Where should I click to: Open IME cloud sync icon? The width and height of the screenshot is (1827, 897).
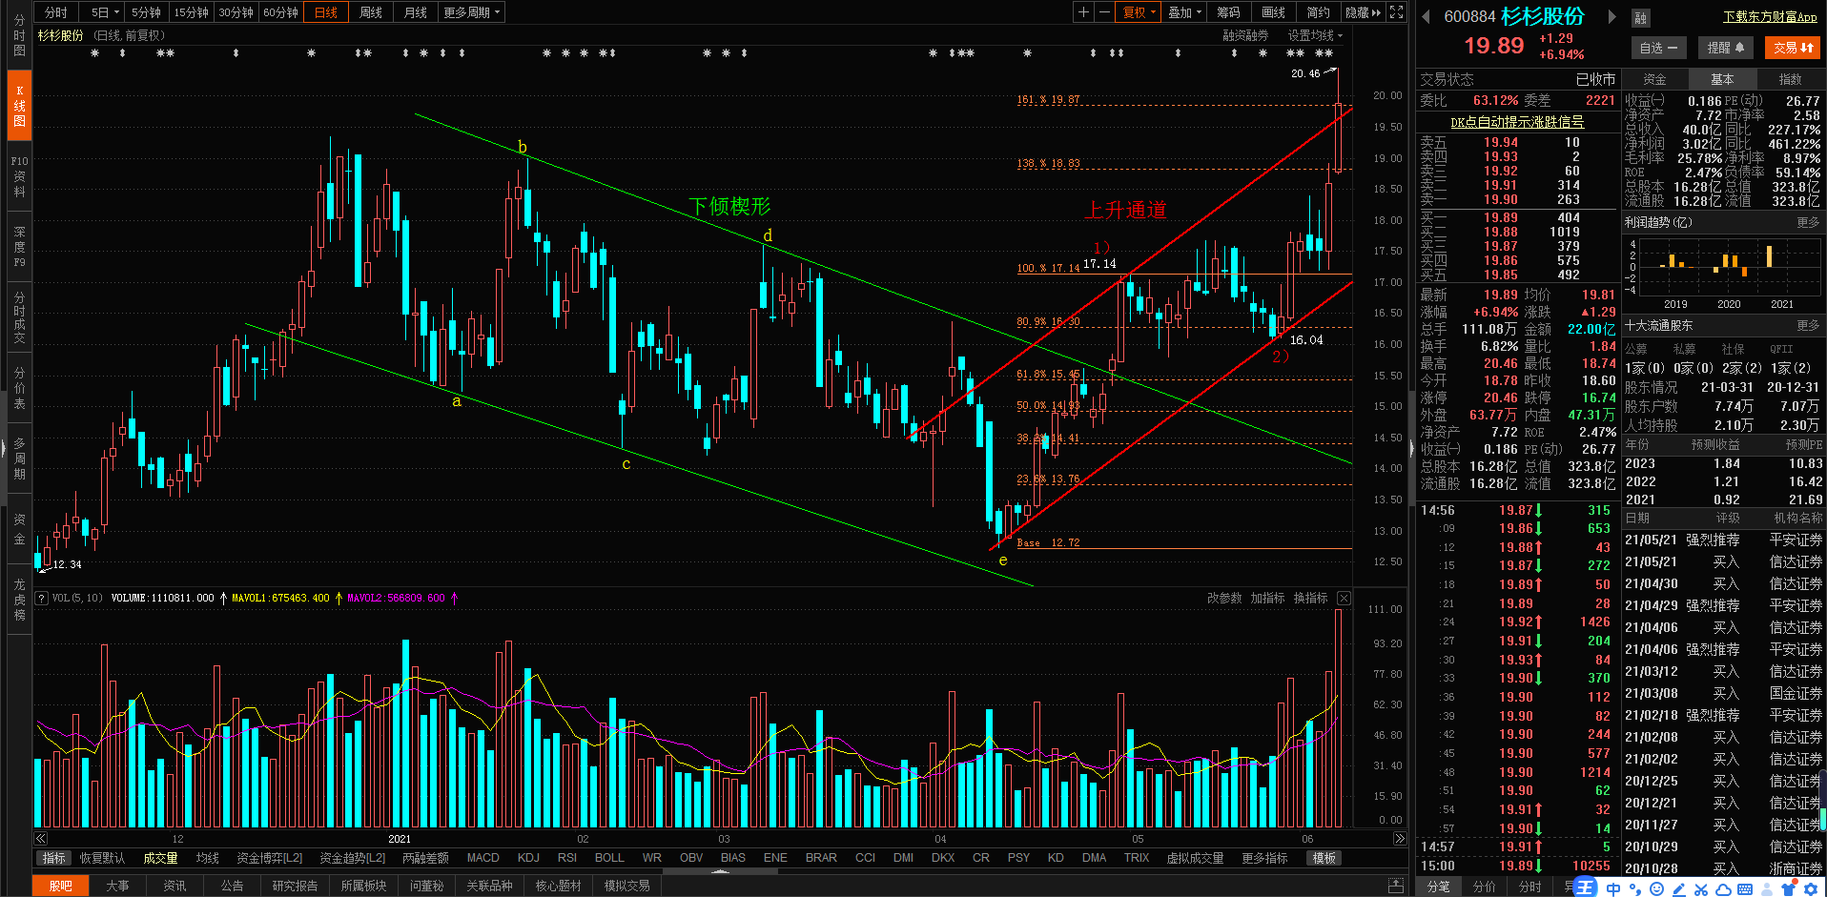(x=1722, y=888)
